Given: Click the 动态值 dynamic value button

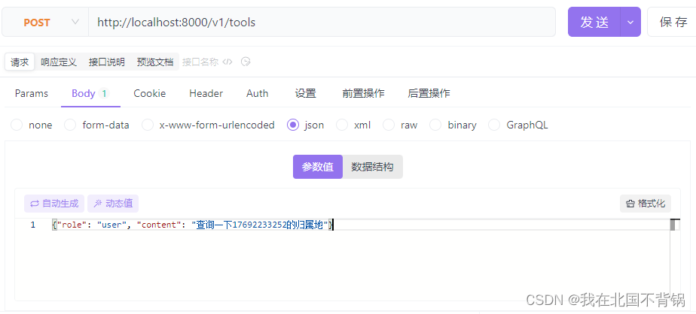Looking at the screenshot, I should point(113,204).
